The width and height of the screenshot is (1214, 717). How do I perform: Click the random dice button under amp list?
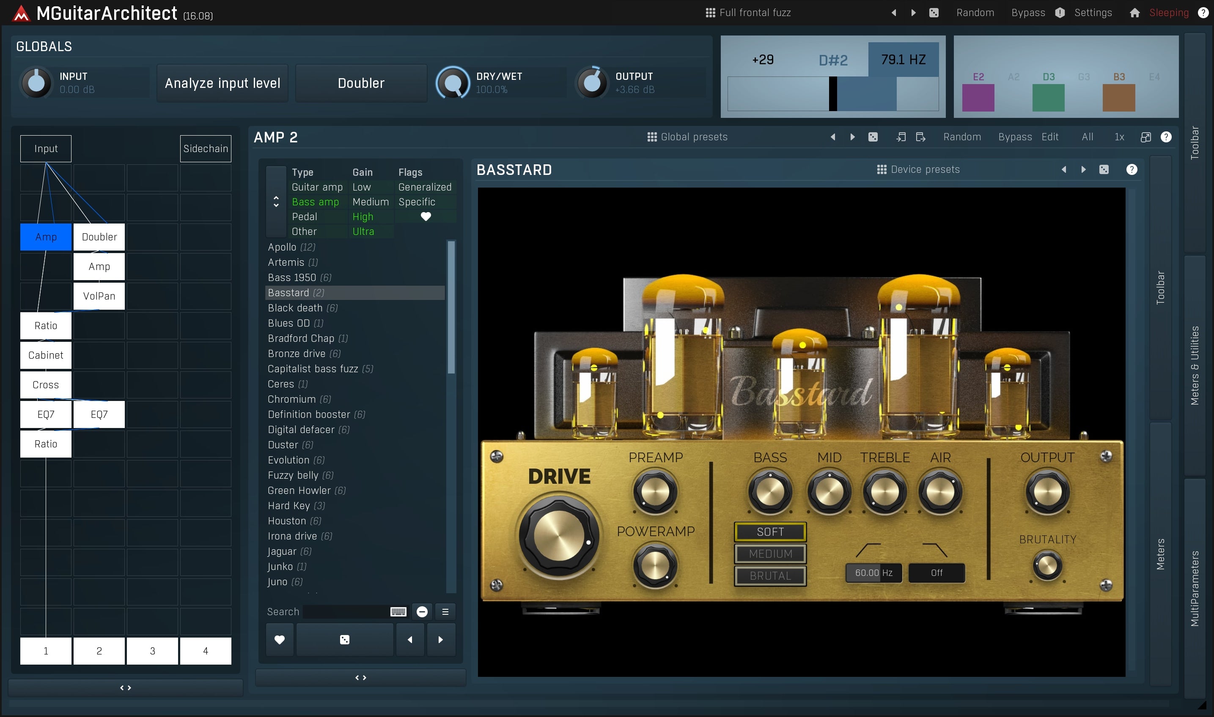pyautogui.click(x=344, y=639)
